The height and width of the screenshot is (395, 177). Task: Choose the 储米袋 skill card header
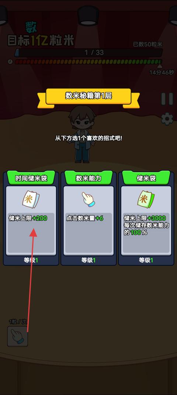(x=146, y=178)
